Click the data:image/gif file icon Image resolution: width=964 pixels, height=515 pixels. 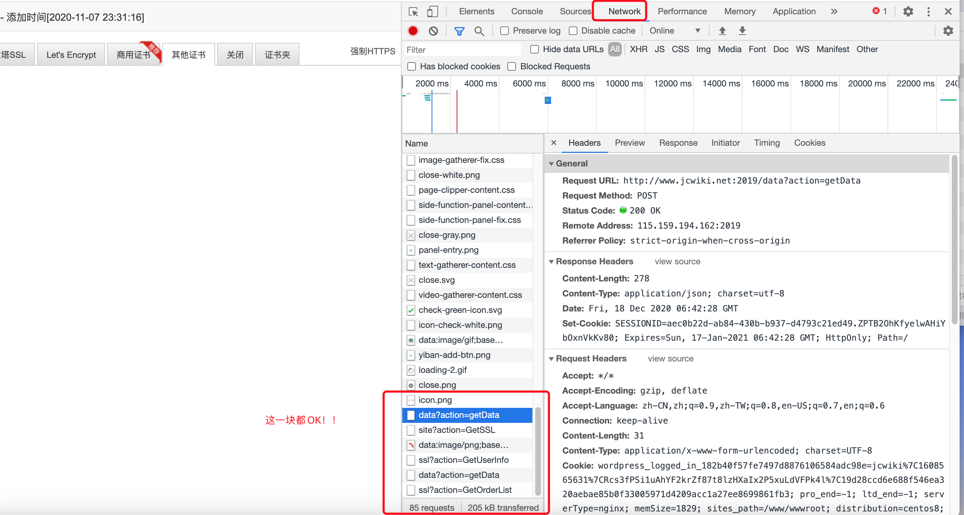[x=411, y=340]
